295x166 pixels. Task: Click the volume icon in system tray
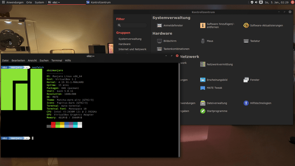coord(256,2)
